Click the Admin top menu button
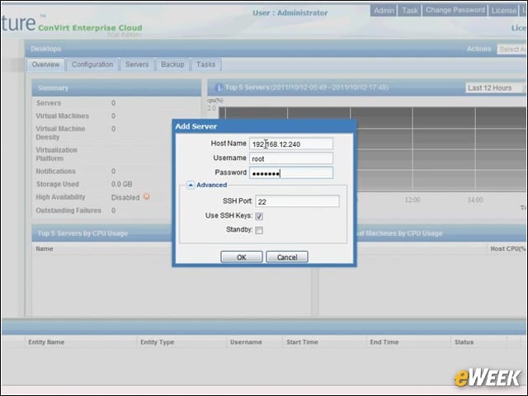The height and width of the screenshot is (396, 528). click(384, 11)
